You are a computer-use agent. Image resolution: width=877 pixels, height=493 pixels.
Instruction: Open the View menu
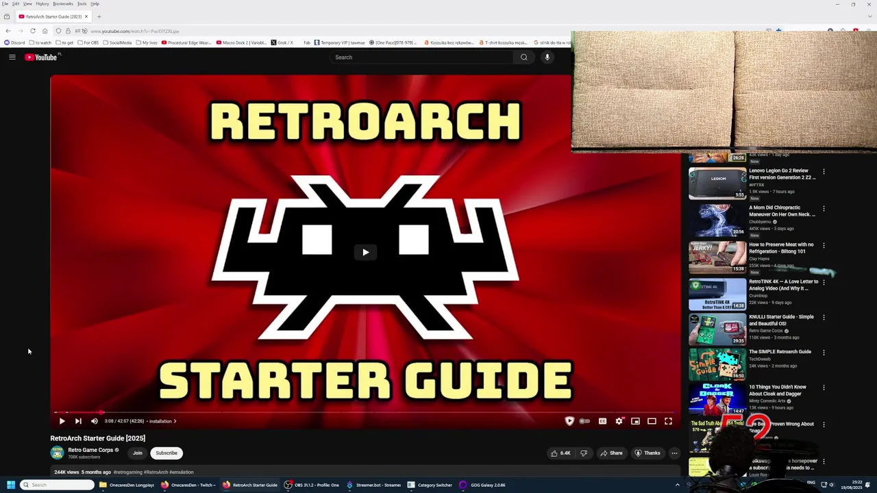[x=27, y=4]
